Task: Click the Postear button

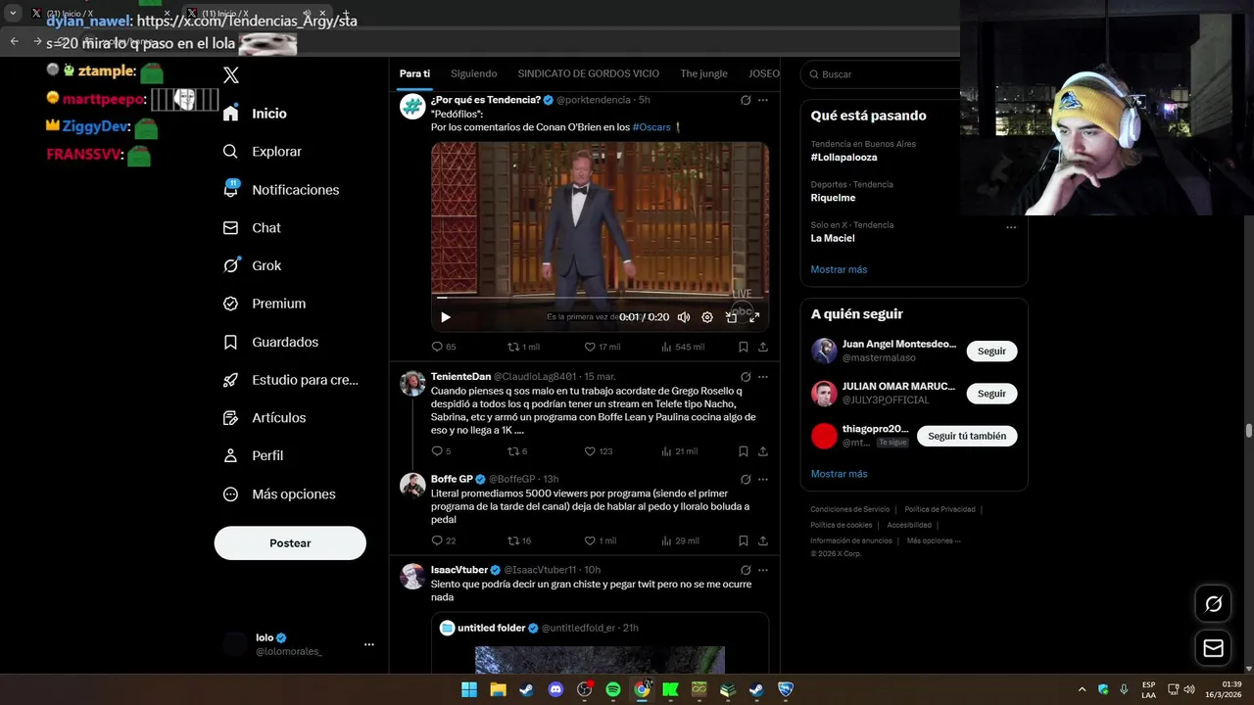Action: [290, 543]
